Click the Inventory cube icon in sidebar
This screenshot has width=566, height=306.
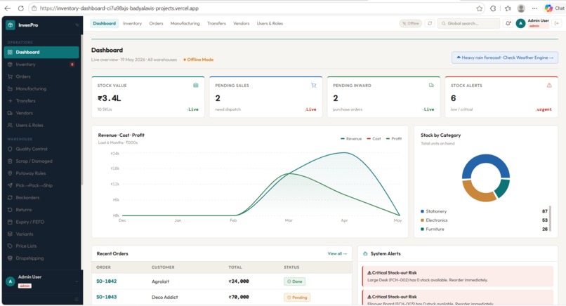tap(10, 65)
